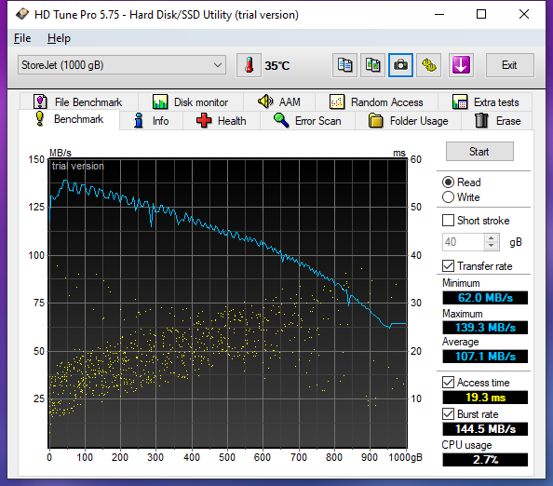Expand the StoreJet drive dropdown
The width and height of the screenshot is (553, 486).
pyautogui.click(x=122, y=65)
